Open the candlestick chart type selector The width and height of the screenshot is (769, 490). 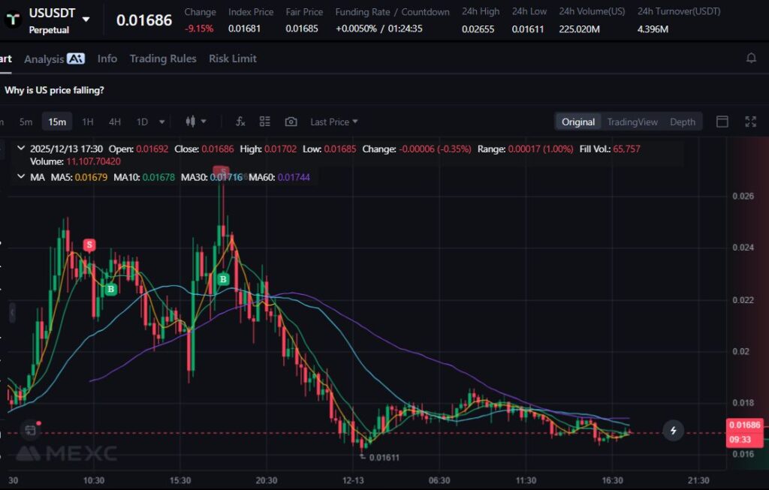click(195, 122)
